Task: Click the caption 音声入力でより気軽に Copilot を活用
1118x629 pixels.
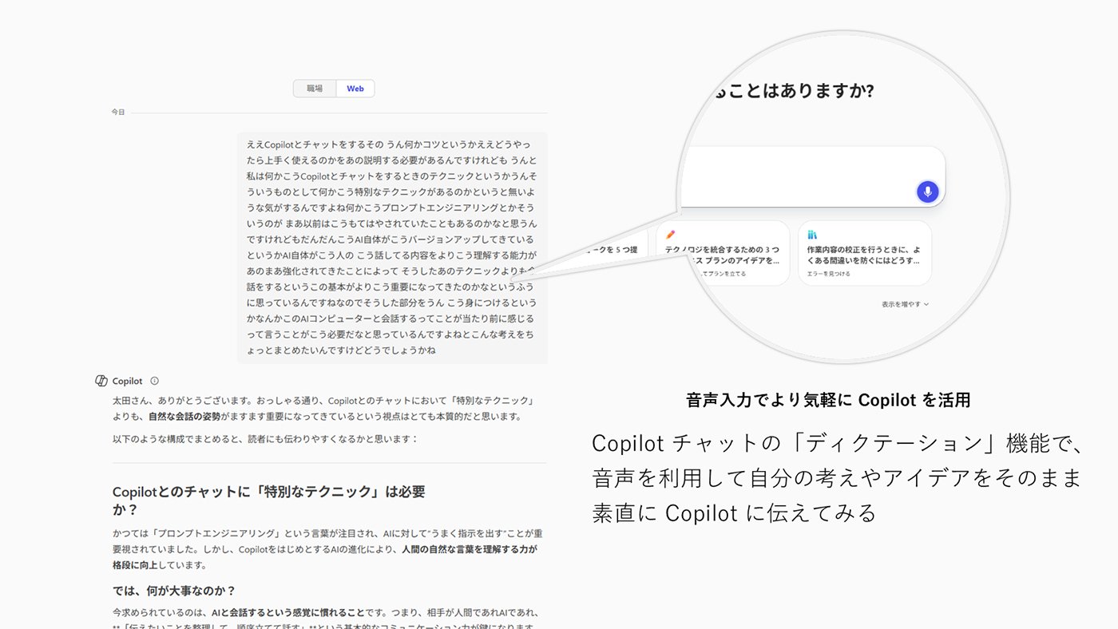Action: pyautogui.click(x=828, y=400)
